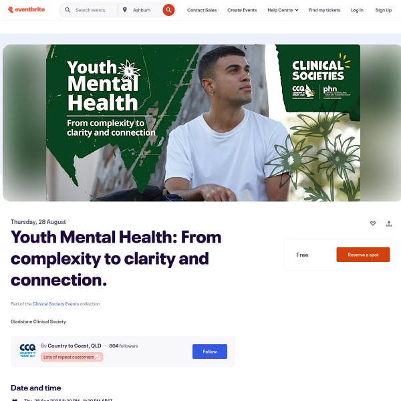The height and width of the screenshot is (401, 401).
Task: Follow Country to Coast, QLD organizer
Action: (210, 352)
